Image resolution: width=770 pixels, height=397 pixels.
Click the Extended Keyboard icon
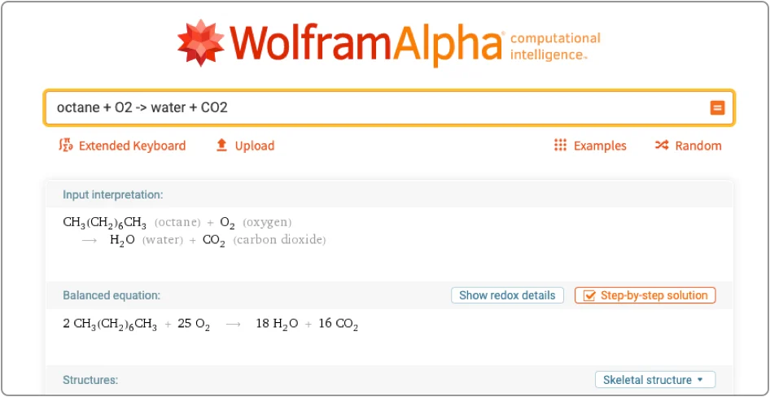tap(66, 146)
